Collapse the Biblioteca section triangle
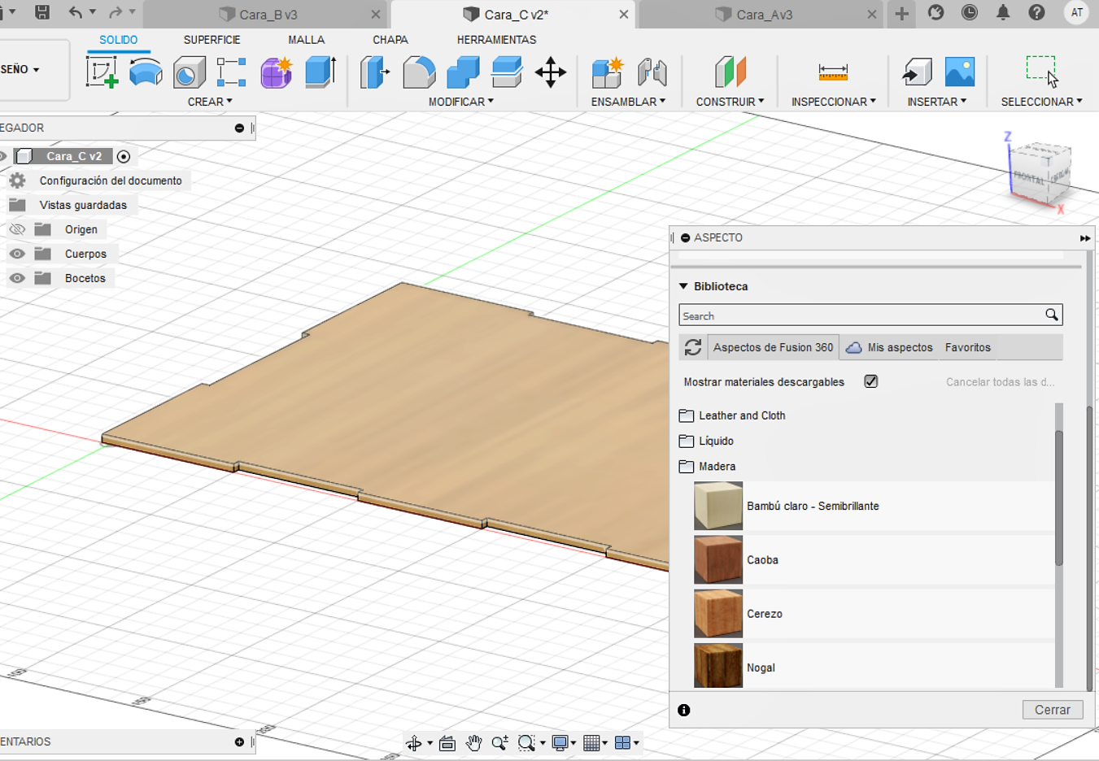This screenshot has height=761, width=1099. pyautogui.click(x=684, y=286)
